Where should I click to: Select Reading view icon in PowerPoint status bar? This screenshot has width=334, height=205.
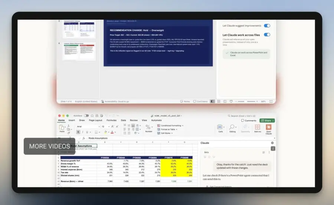pyautogui.click(x=225, y=101)
